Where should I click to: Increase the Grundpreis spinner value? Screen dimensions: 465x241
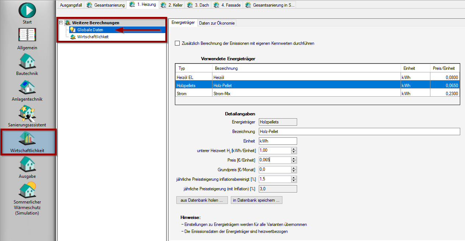click(x=293, y=168)
